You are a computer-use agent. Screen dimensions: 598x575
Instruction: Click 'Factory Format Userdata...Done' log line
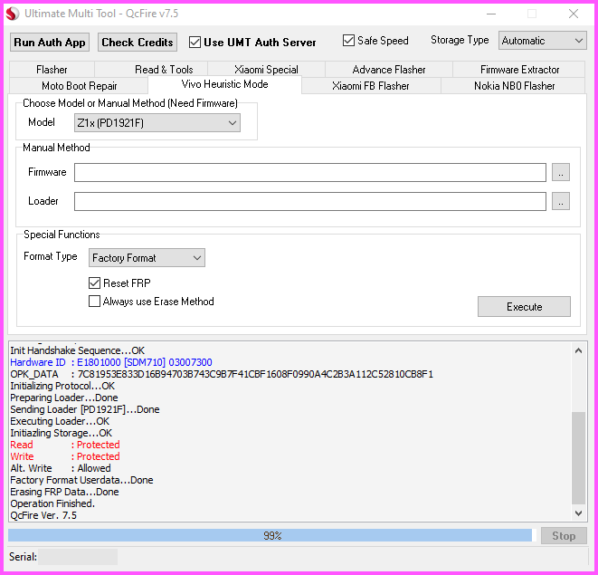81,480
